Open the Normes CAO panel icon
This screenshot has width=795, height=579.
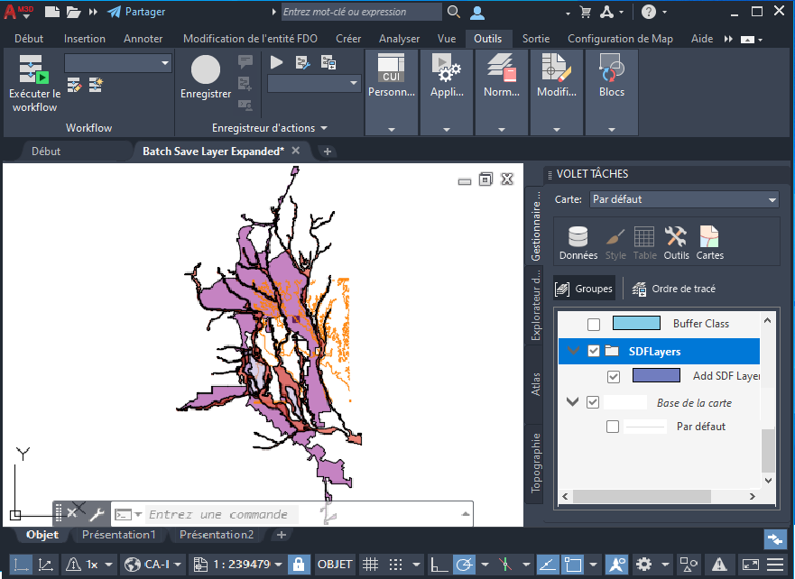(502, 69)
